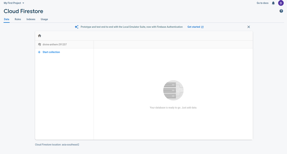Switch to the Usage tab
The width and height of the screenshot is (287, 154).
click(44, 19)
